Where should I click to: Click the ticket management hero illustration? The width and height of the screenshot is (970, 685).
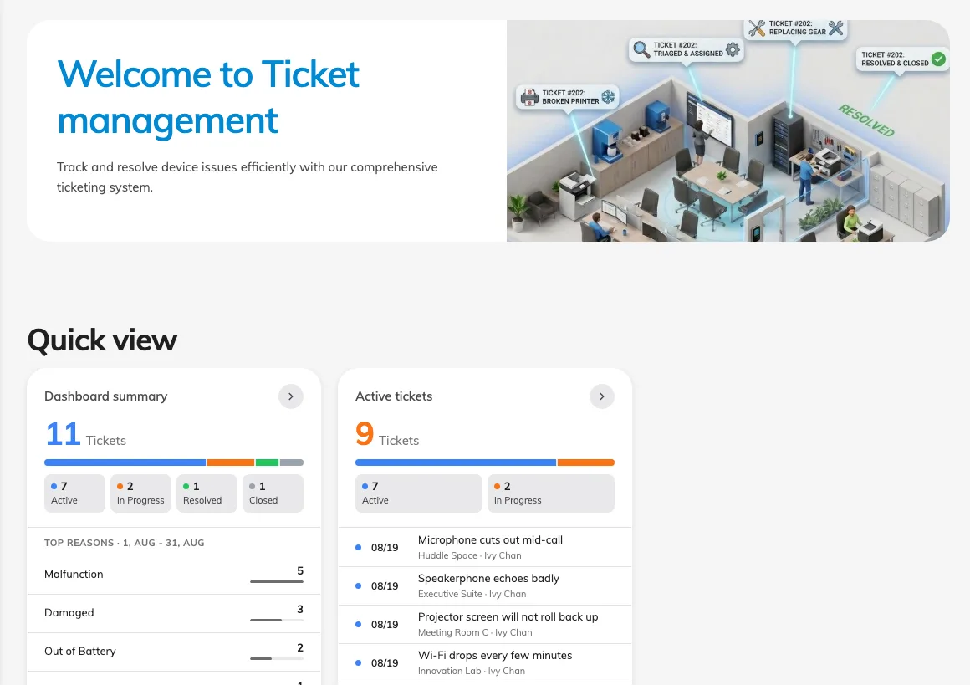(x=728, y=130)
